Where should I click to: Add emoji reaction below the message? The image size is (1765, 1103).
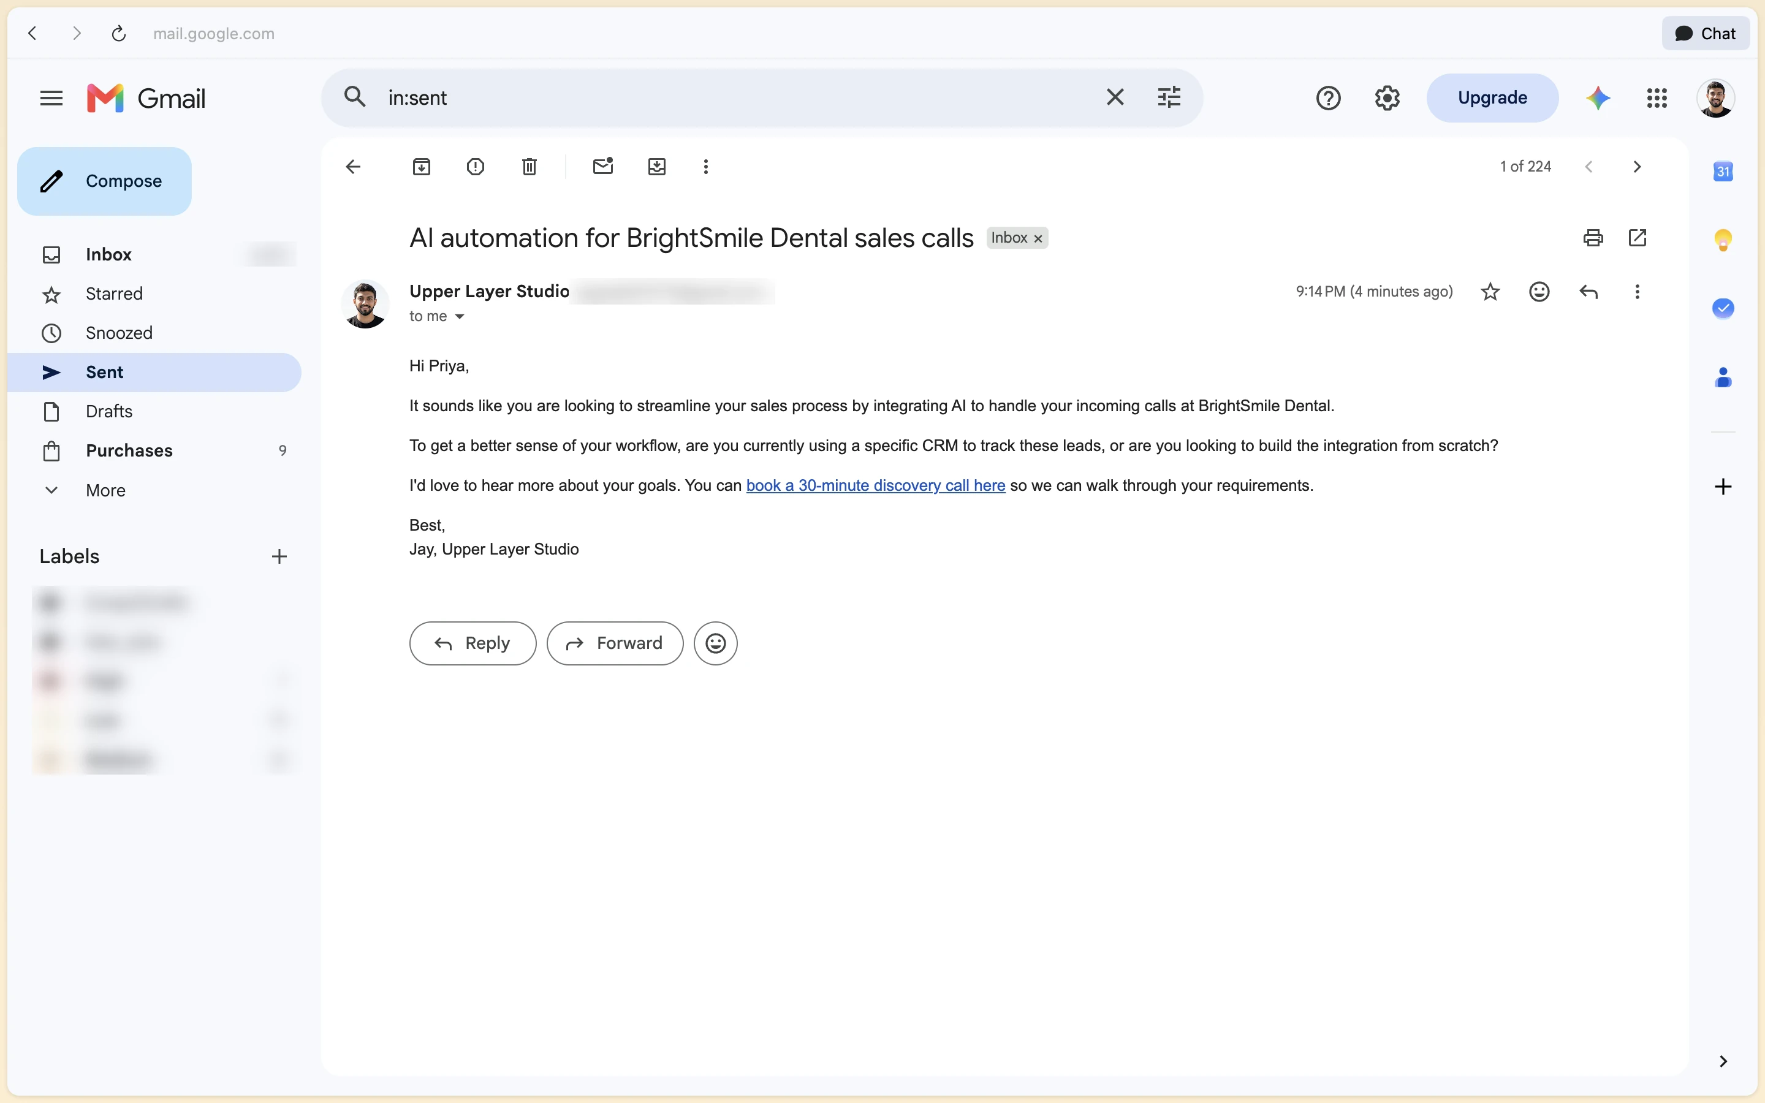click(x=715, y=643)
